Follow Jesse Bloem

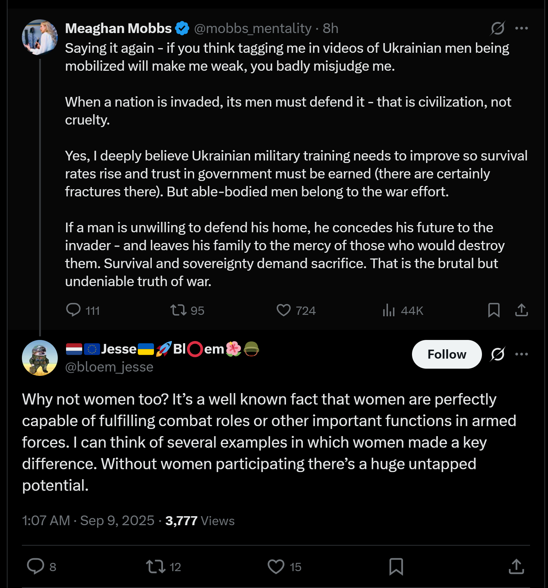coord(446,354)
